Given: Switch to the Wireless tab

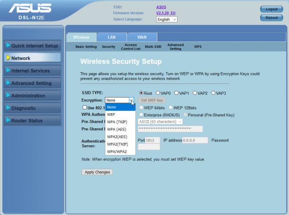Looking at the screenshot, I should coord(81,37).
